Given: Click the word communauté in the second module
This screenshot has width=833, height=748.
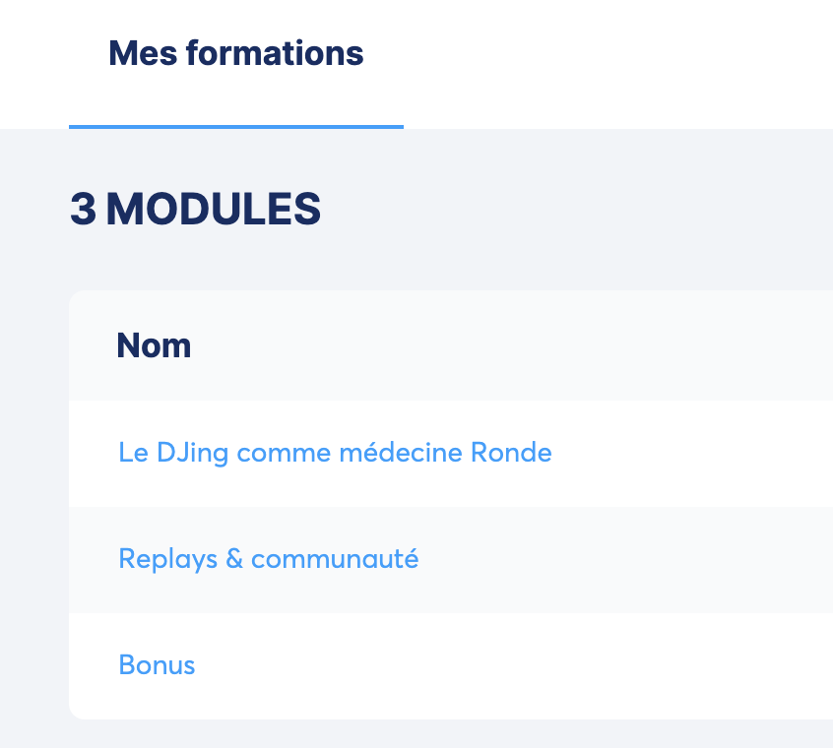Looking at the screenshot, I should pos(335,559).
